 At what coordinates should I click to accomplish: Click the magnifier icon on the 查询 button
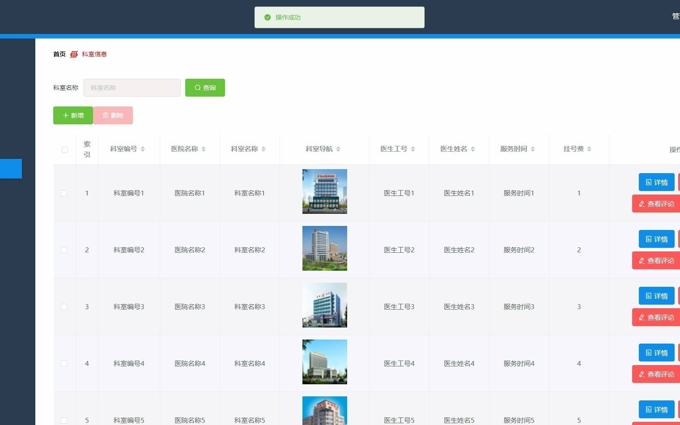[x=197, y=88]
